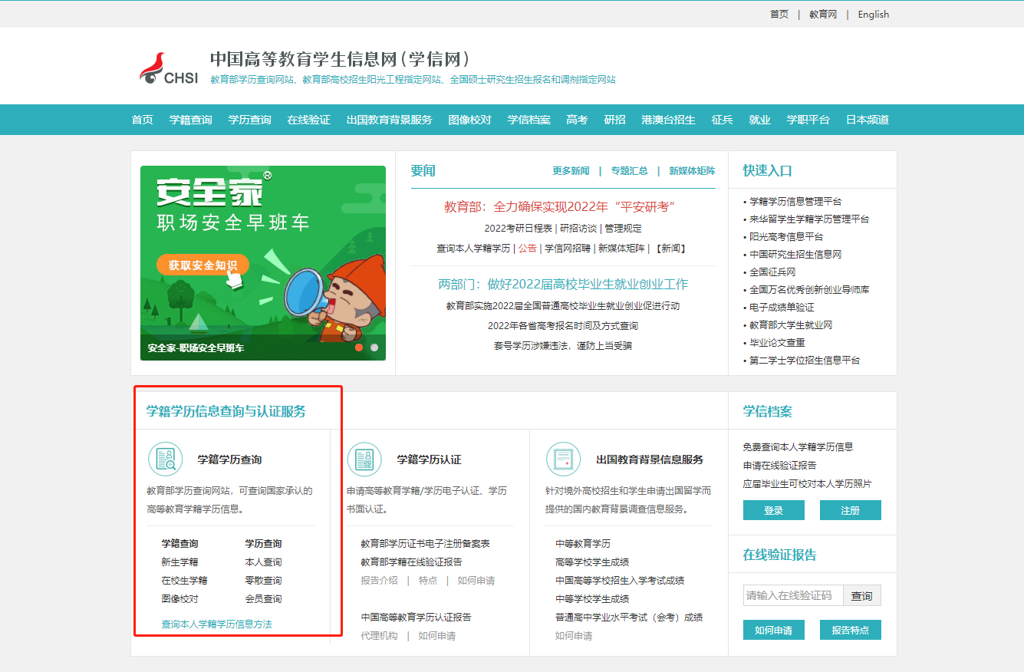Open the 全国征兵网 quick link
The height and width of the screenshot is (672, 1024).
771,272
